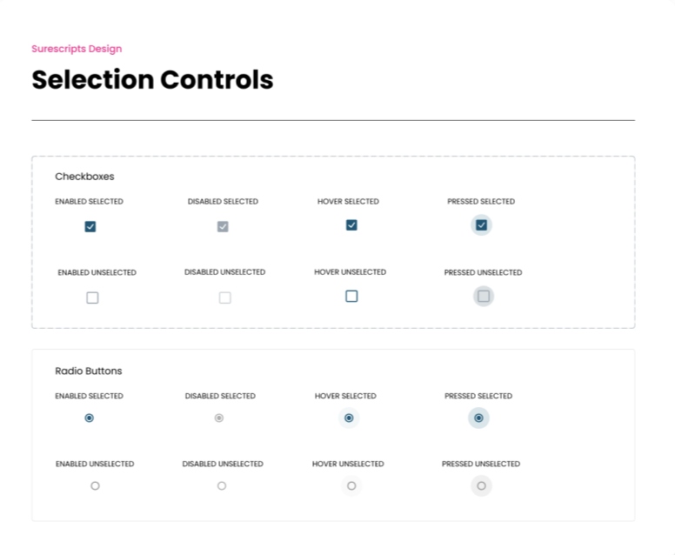Click the Checkboxes section title
Screen dimensions: 675x555
pyautogui.click(x=84, y=177)
